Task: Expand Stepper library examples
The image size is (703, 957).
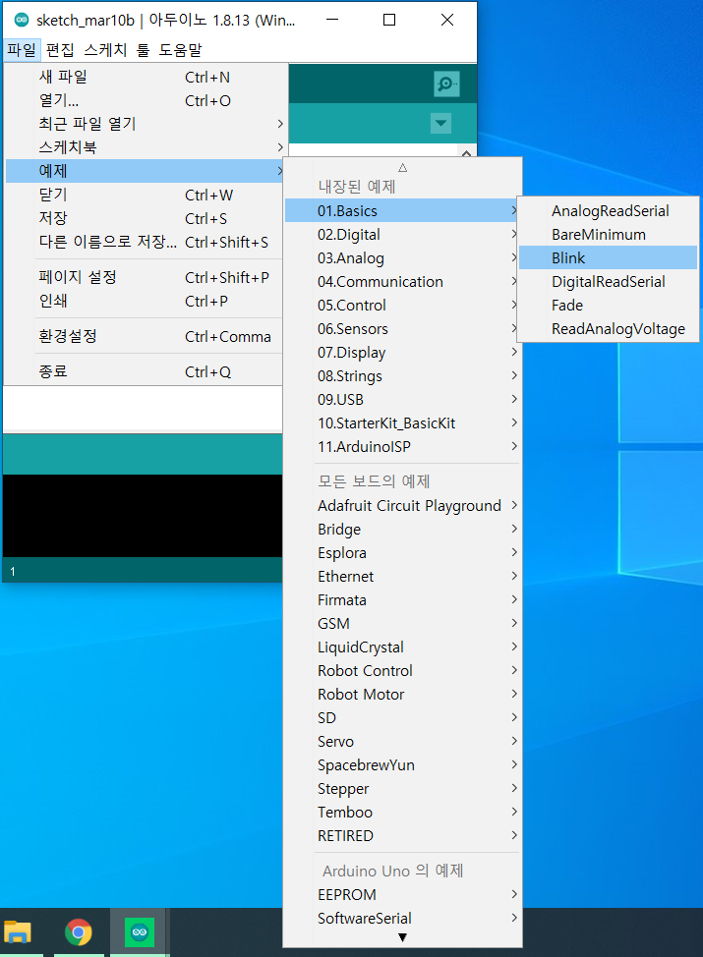Action: [402, 789]
